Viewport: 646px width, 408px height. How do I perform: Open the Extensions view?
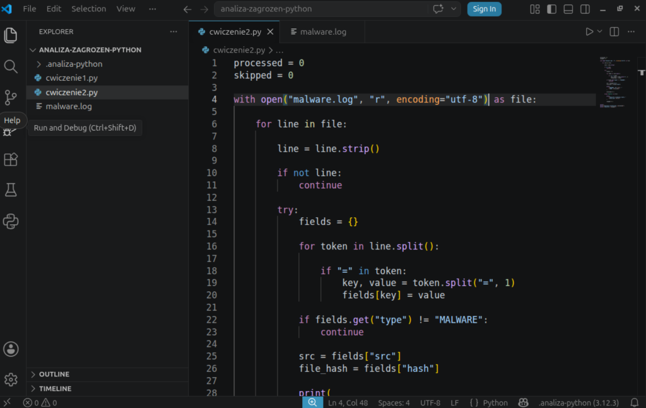tap(11, 160)
